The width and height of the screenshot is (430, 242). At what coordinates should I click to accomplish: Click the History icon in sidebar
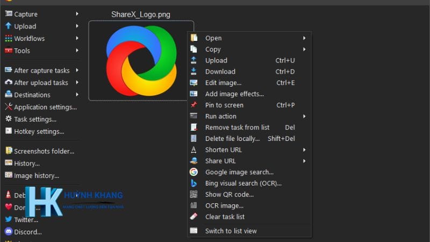9,163
